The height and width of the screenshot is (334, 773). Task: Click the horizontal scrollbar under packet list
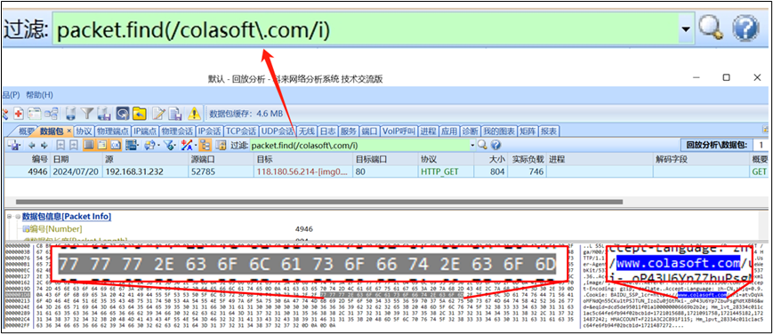point(319,202)
